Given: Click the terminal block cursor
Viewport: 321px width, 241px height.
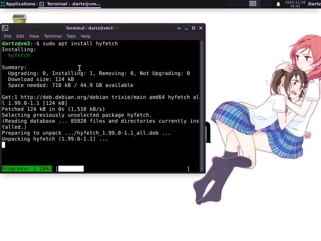Looking at the screenshot, I should coord(3,145).
